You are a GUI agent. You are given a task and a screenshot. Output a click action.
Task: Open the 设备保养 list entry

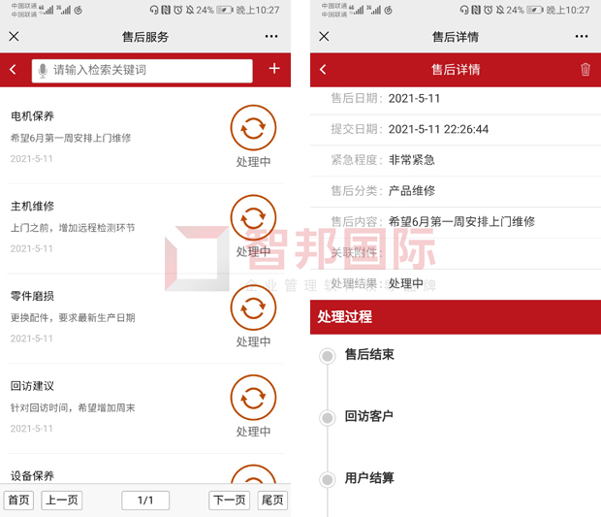tap(145, 469)
